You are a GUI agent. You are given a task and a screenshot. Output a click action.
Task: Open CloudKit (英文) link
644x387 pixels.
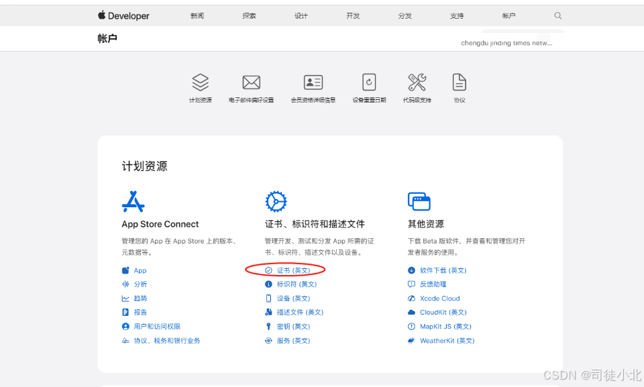443,313
